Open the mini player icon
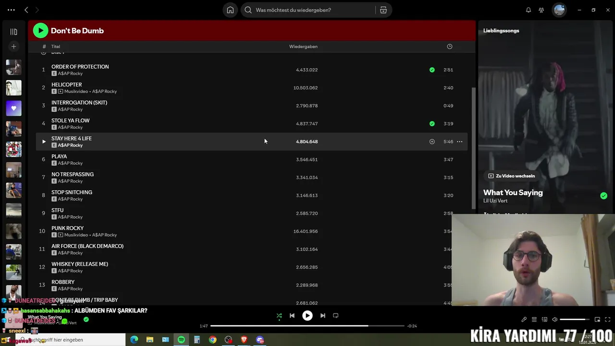Image resolution: width=615 pixels, height=346 pixels. point(597,320)
